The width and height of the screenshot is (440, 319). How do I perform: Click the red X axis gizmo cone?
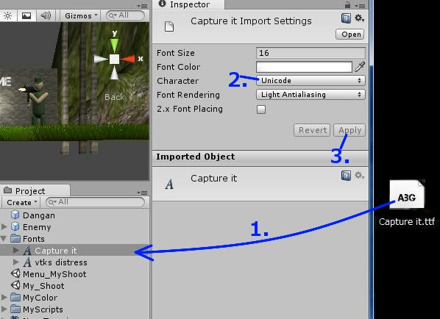[x=128, y=59]
